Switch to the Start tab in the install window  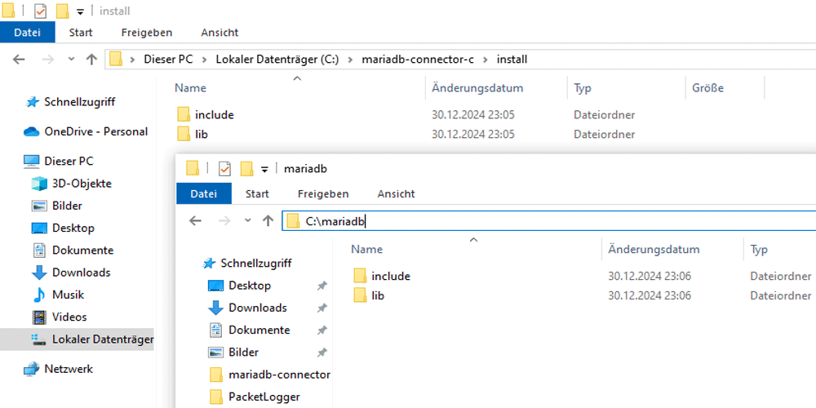click(81, 33)
